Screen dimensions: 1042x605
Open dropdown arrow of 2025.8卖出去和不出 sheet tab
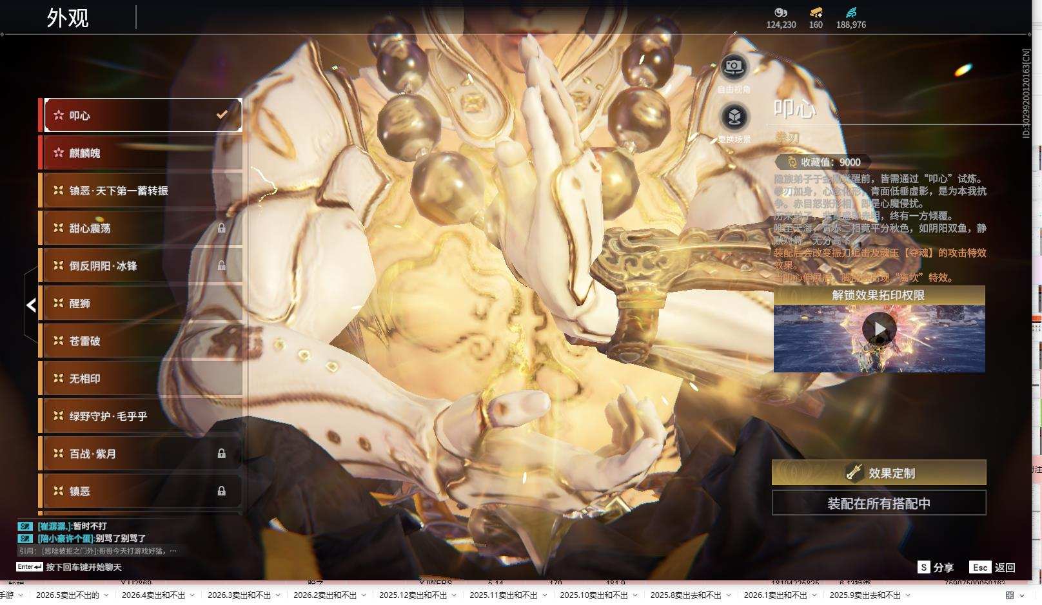(x=729, y=595)
